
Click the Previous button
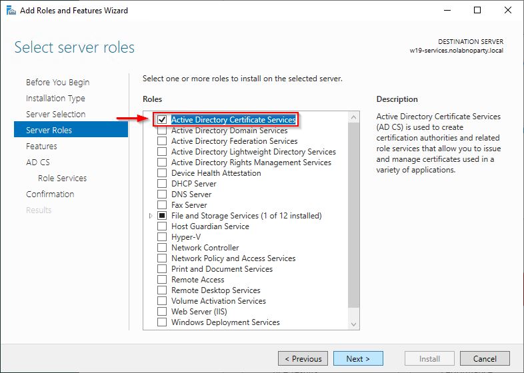click(x=303, y=358)
